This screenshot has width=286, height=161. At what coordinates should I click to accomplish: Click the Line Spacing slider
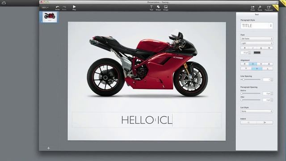click(x=251, y=80)
